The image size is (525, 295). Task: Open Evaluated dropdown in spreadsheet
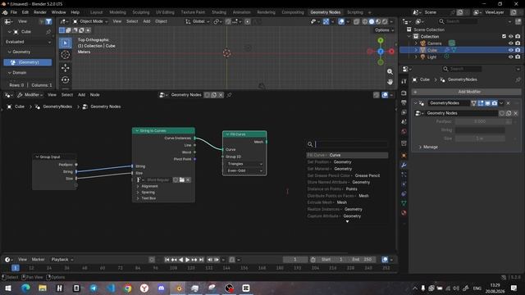28,42
